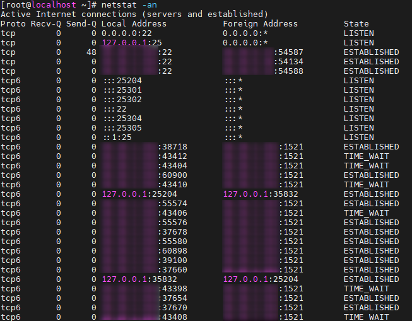Click foreign address 127.0.0.1:25204
412x321 pixels.
click(x=261, y=279)
